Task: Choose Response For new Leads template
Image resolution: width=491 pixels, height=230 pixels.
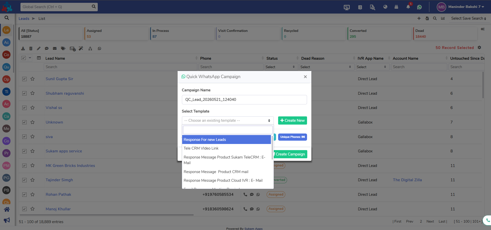Action: coord(226,140)
